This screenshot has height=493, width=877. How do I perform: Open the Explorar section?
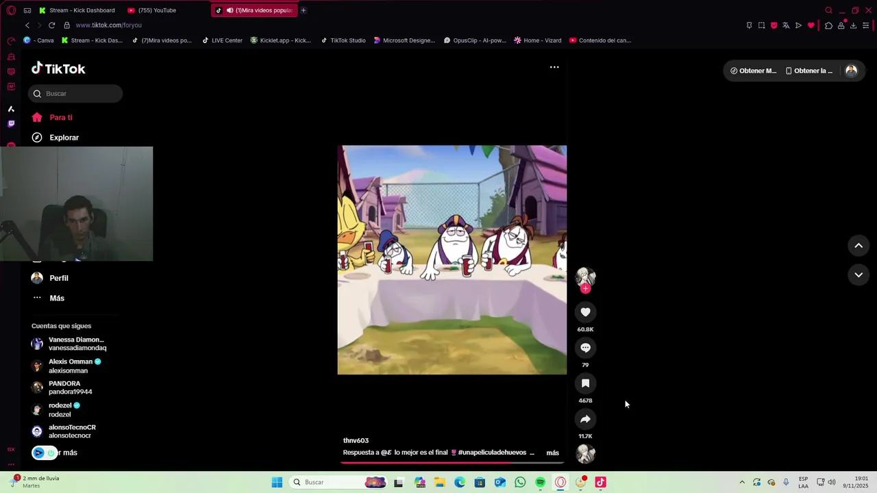click(x=55, y=138)
